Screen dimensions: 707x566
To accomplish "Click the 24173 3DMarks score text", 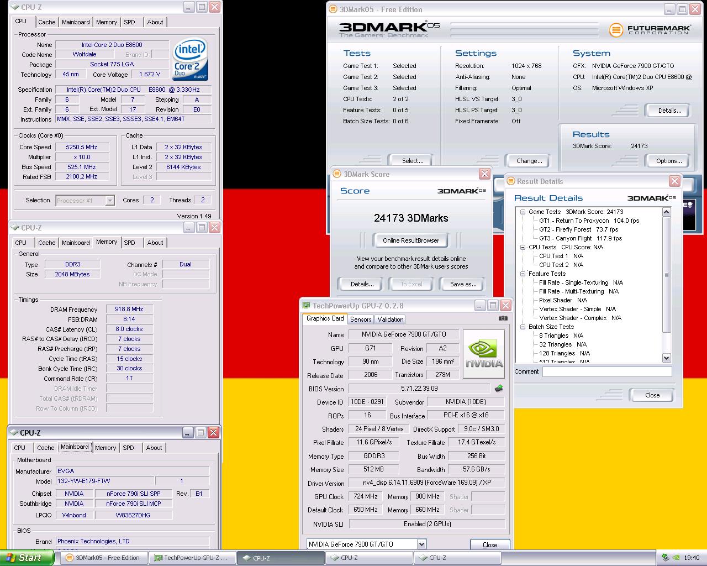I will click(411, 218).
